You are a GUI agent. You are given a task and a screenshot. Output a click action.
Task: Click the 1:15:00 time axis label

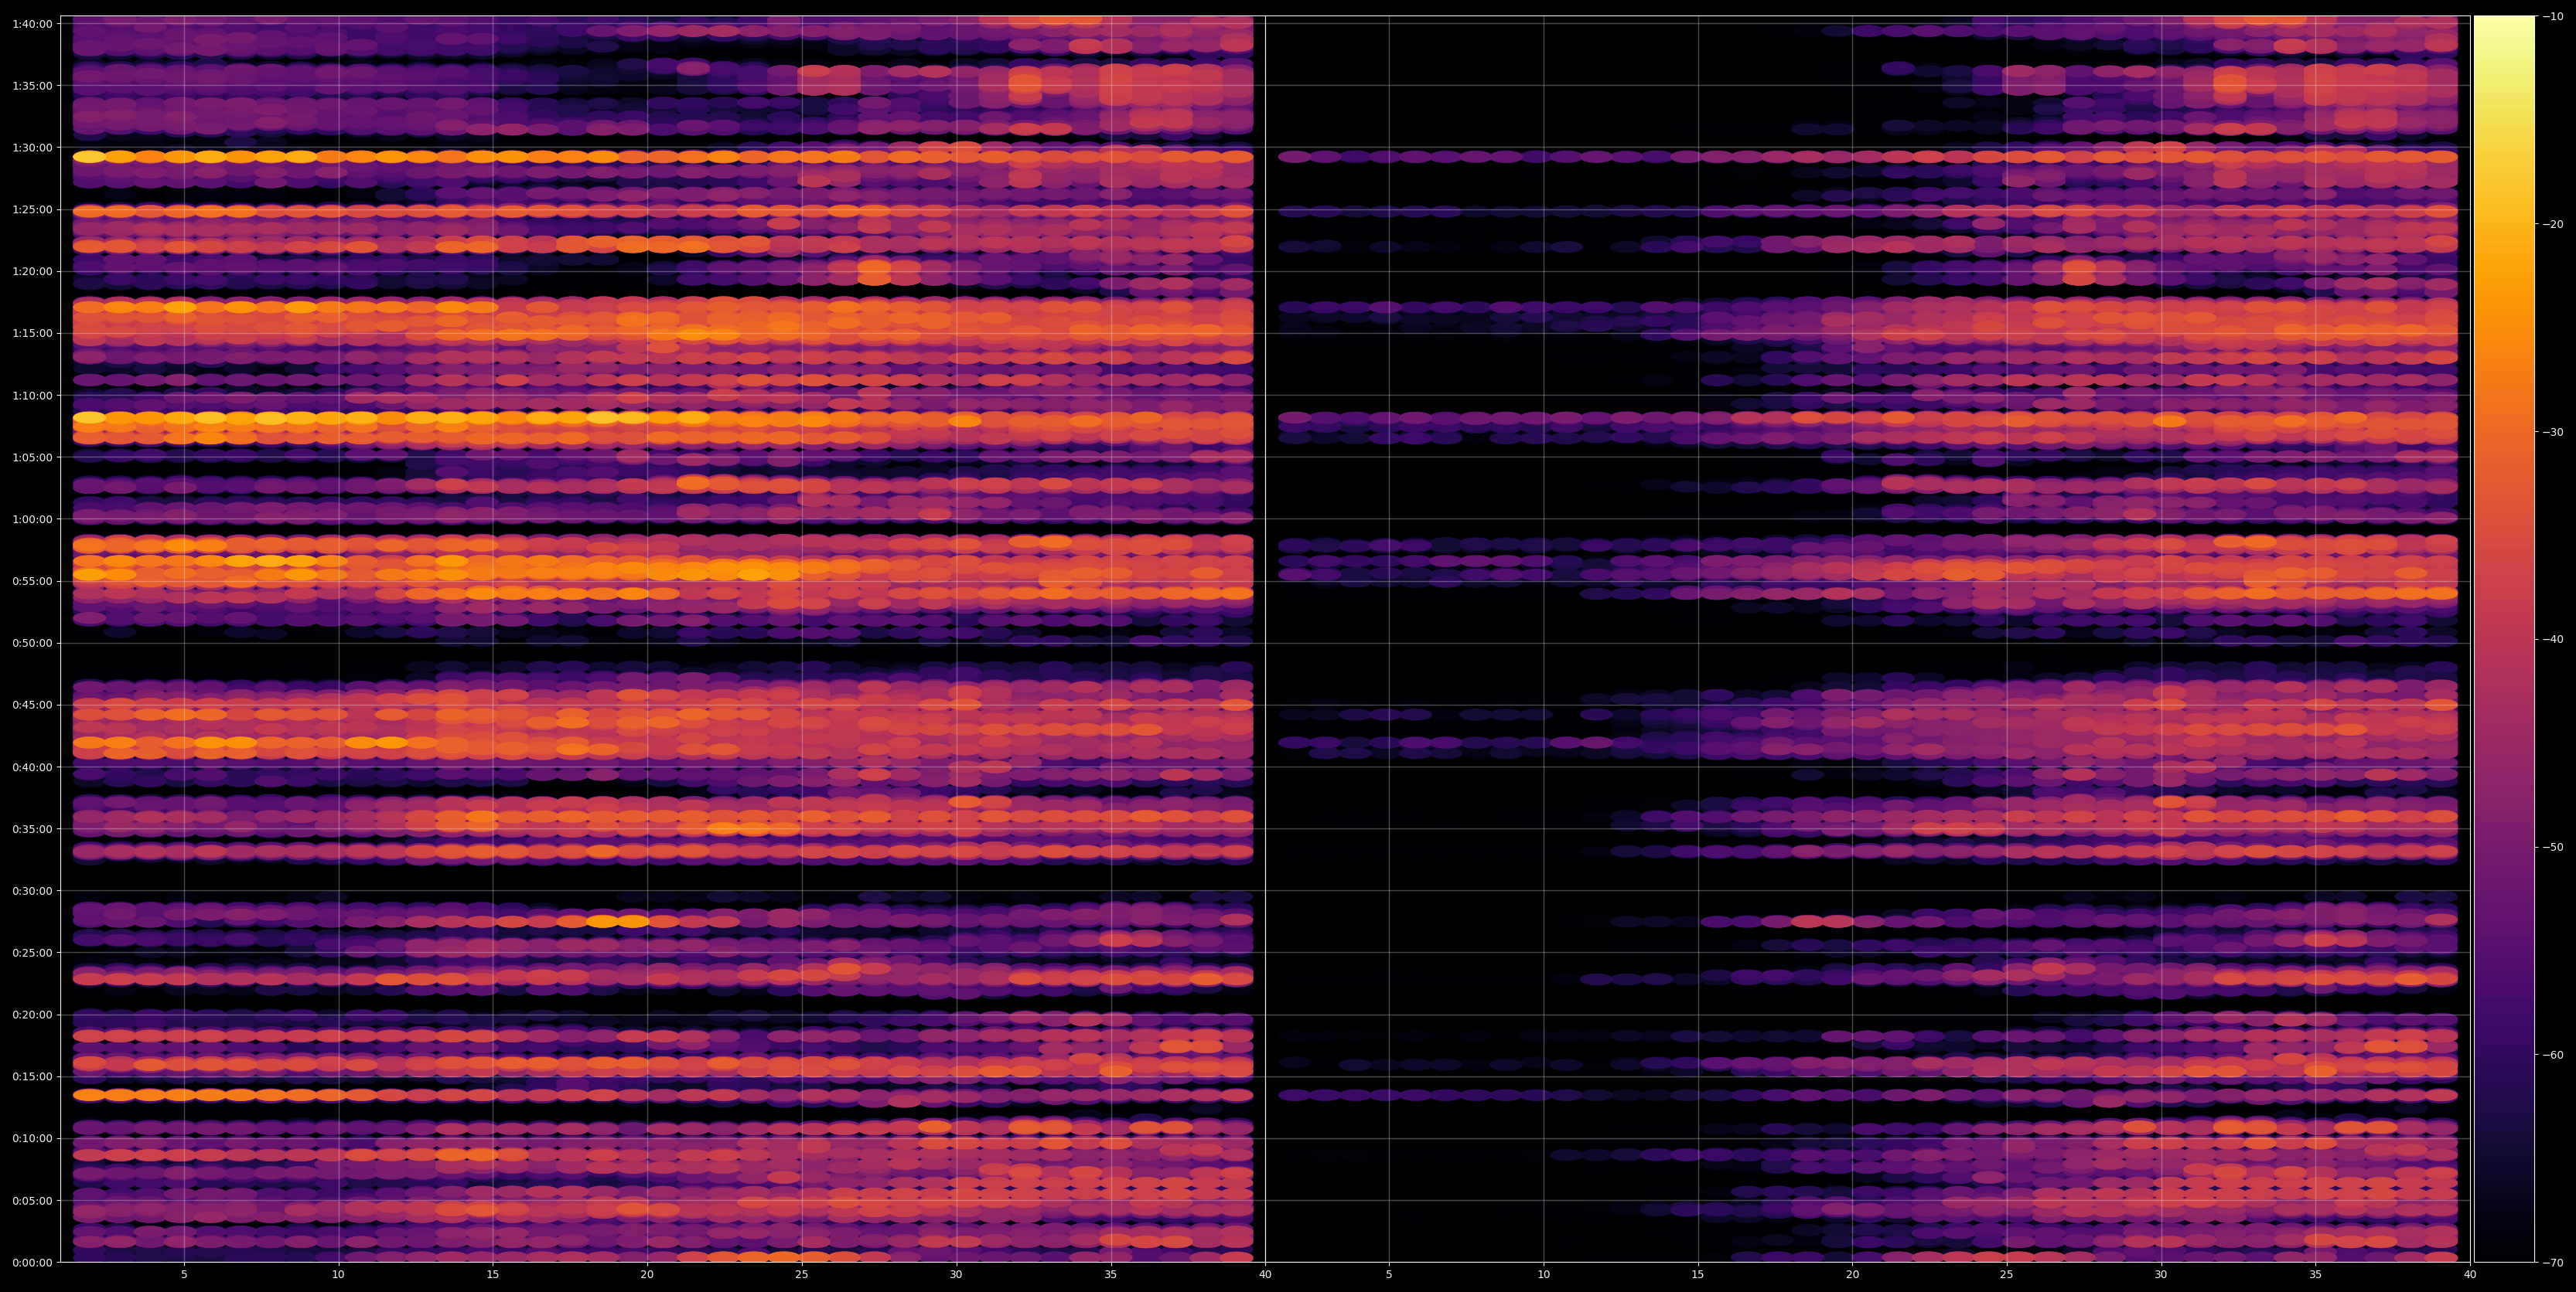pos(31,333)
